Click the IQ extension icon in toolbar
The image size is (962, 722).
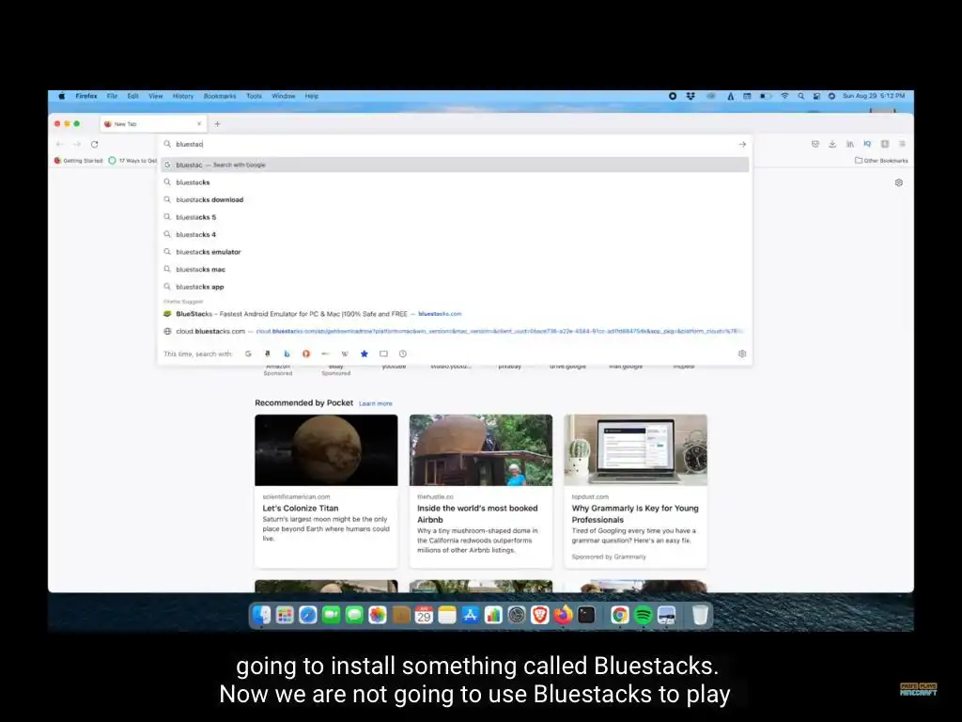tap(867, 144)
